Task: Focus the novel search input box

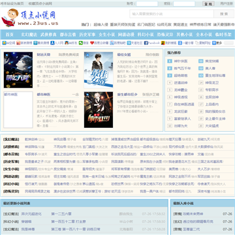Action: point(172,14)
